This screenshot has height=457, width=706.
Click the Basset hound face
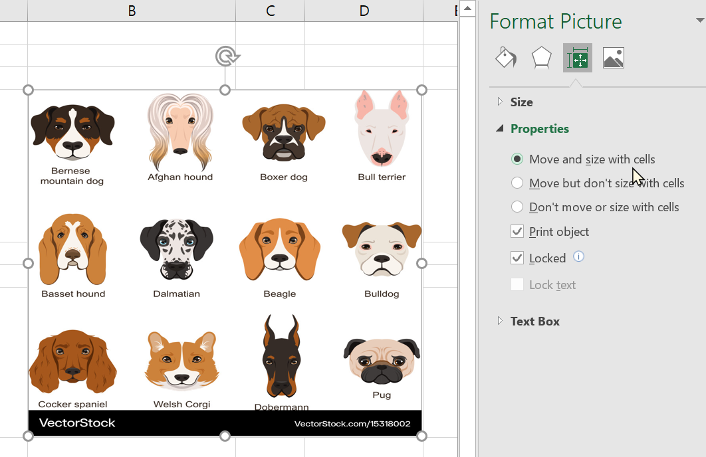(x=72, y=248)
